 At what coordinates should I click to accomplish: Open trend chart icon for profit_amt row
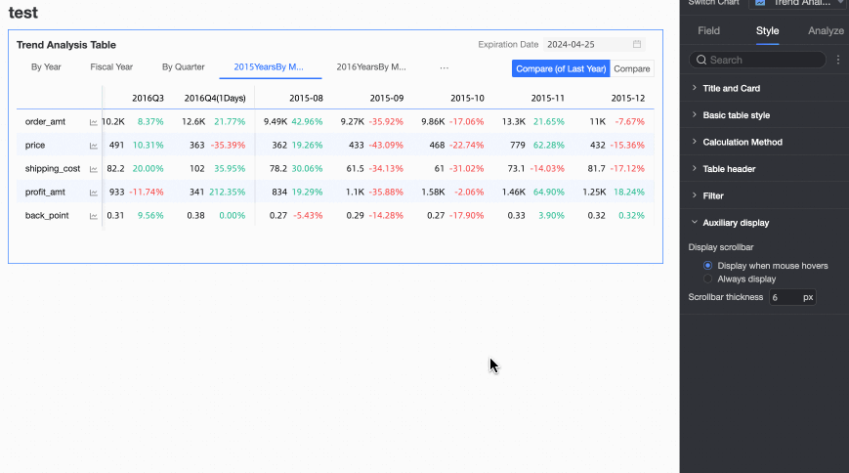93,193
